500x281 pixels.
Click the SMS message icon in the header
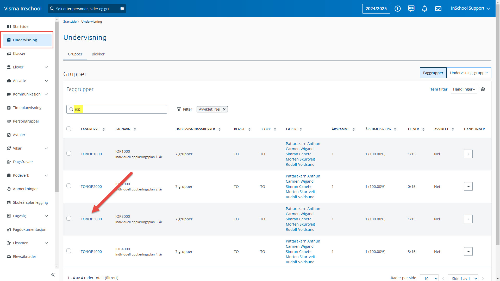[411, 9]
